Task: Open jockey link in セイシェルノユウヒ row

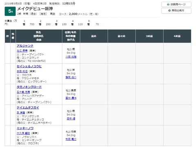Action: coord(71,77)
